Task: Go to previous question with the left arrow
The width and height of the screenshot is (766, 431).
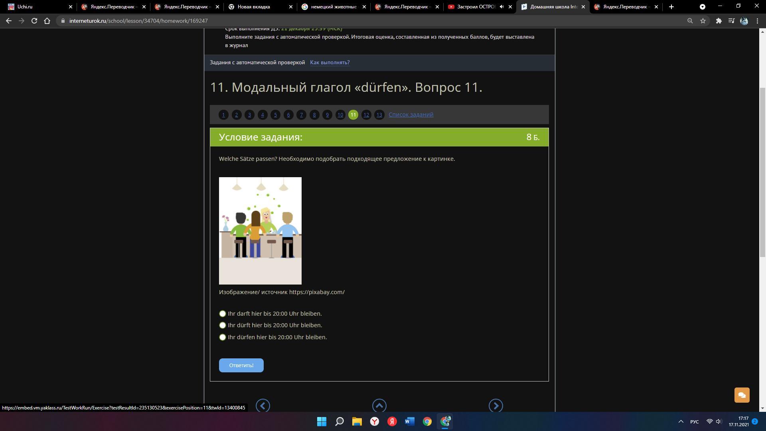Action: (263, 405)
